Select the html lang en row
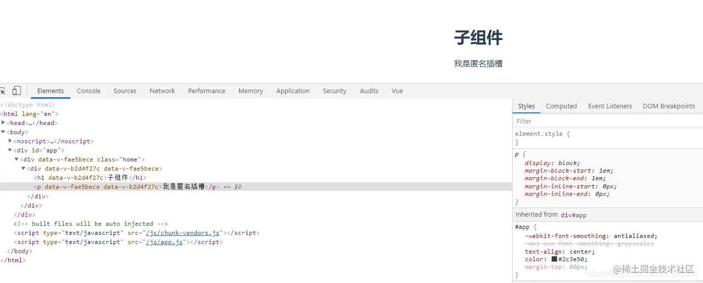The image size is (703, 283). pos(29,114)
